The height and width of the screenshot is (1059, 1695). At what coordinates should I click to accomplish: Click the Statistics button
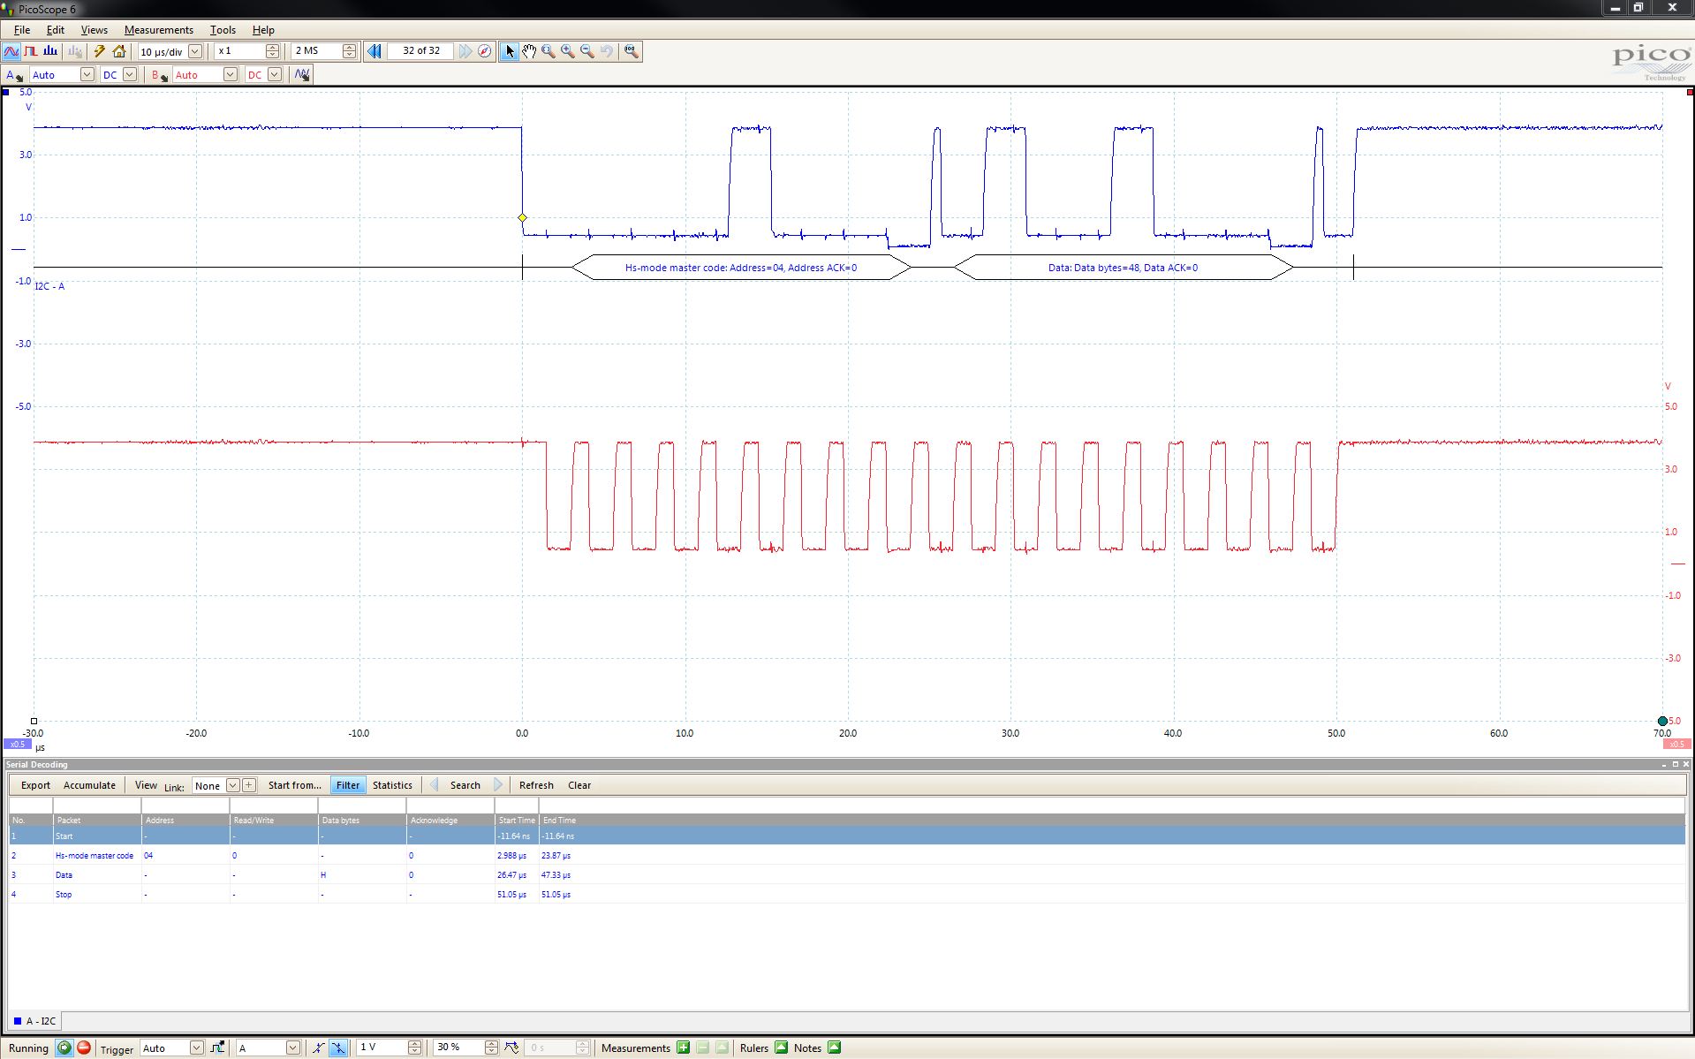(x=392, y=785)
